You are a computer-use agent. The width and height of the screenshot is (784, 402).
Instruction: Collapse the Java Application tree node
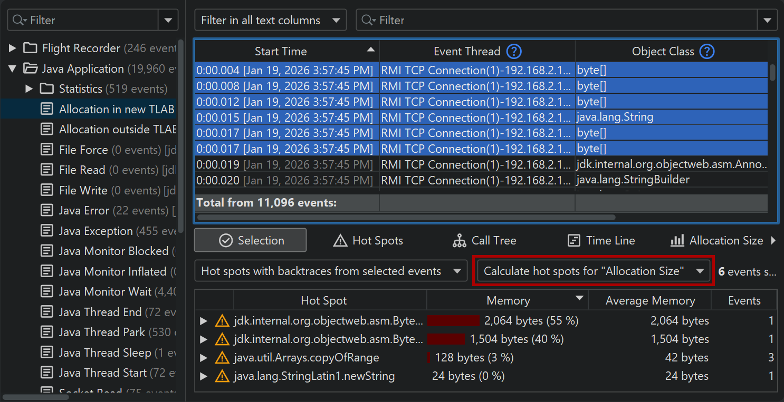click(x=13, y=69)
